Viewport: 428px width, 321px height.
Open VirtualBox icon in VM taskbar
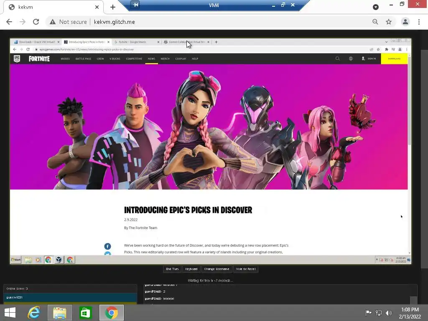click(59, 260)
